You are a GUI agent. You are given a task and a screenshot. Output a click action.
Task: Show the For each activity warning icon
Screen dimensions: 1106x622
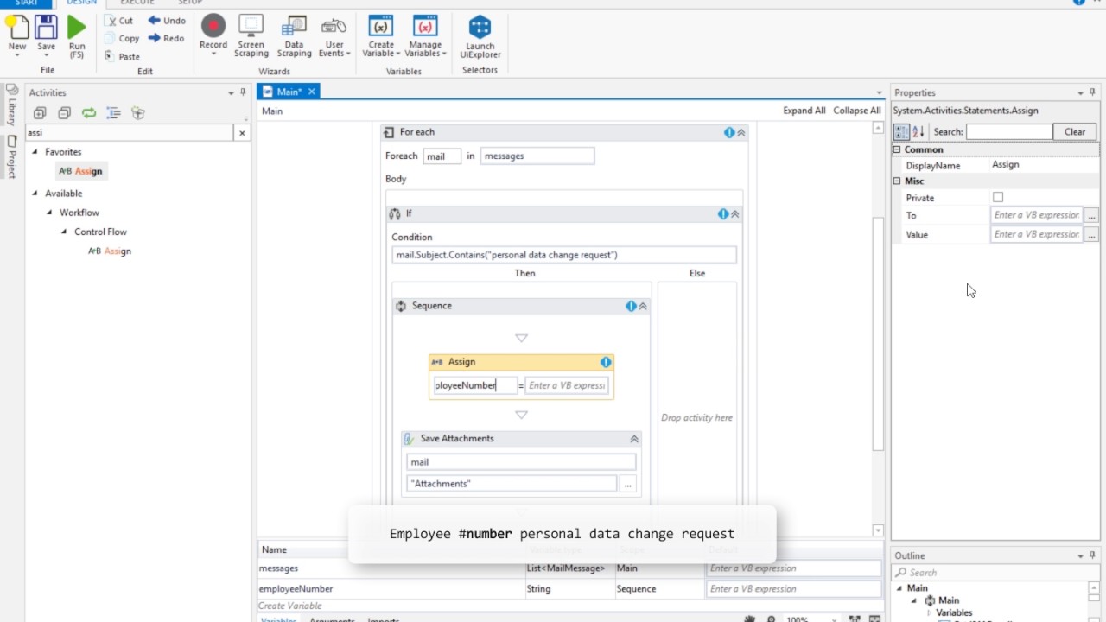(x=729, y=133)
